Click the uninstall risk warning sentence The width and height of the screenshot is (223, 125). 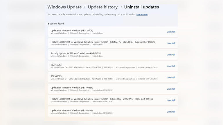click(91, 14)
